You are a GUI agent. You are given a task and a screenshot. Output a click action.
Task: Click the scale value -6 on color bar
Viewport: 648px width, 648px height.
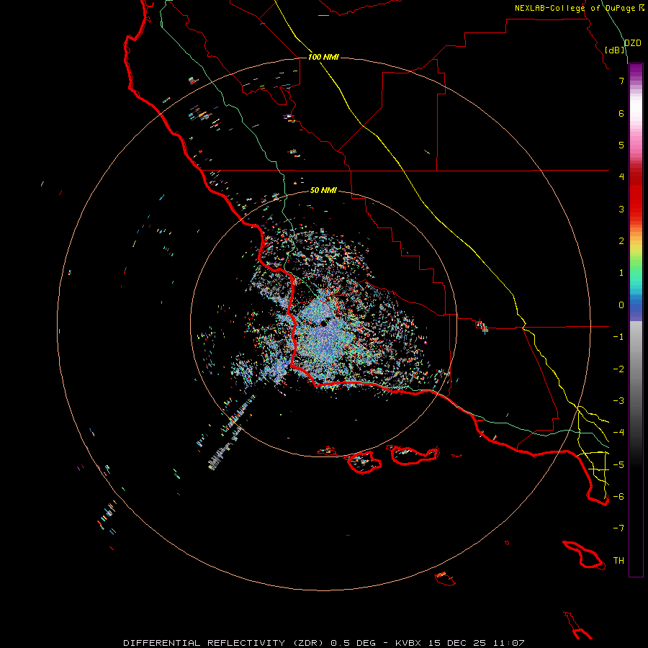pos(618,497)
